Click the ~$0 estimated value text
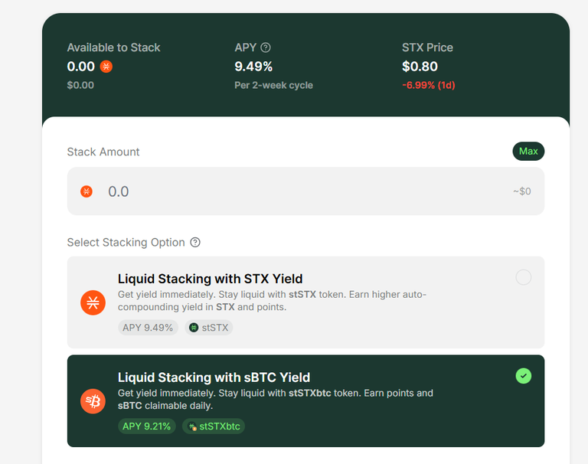 click(522, 191)
